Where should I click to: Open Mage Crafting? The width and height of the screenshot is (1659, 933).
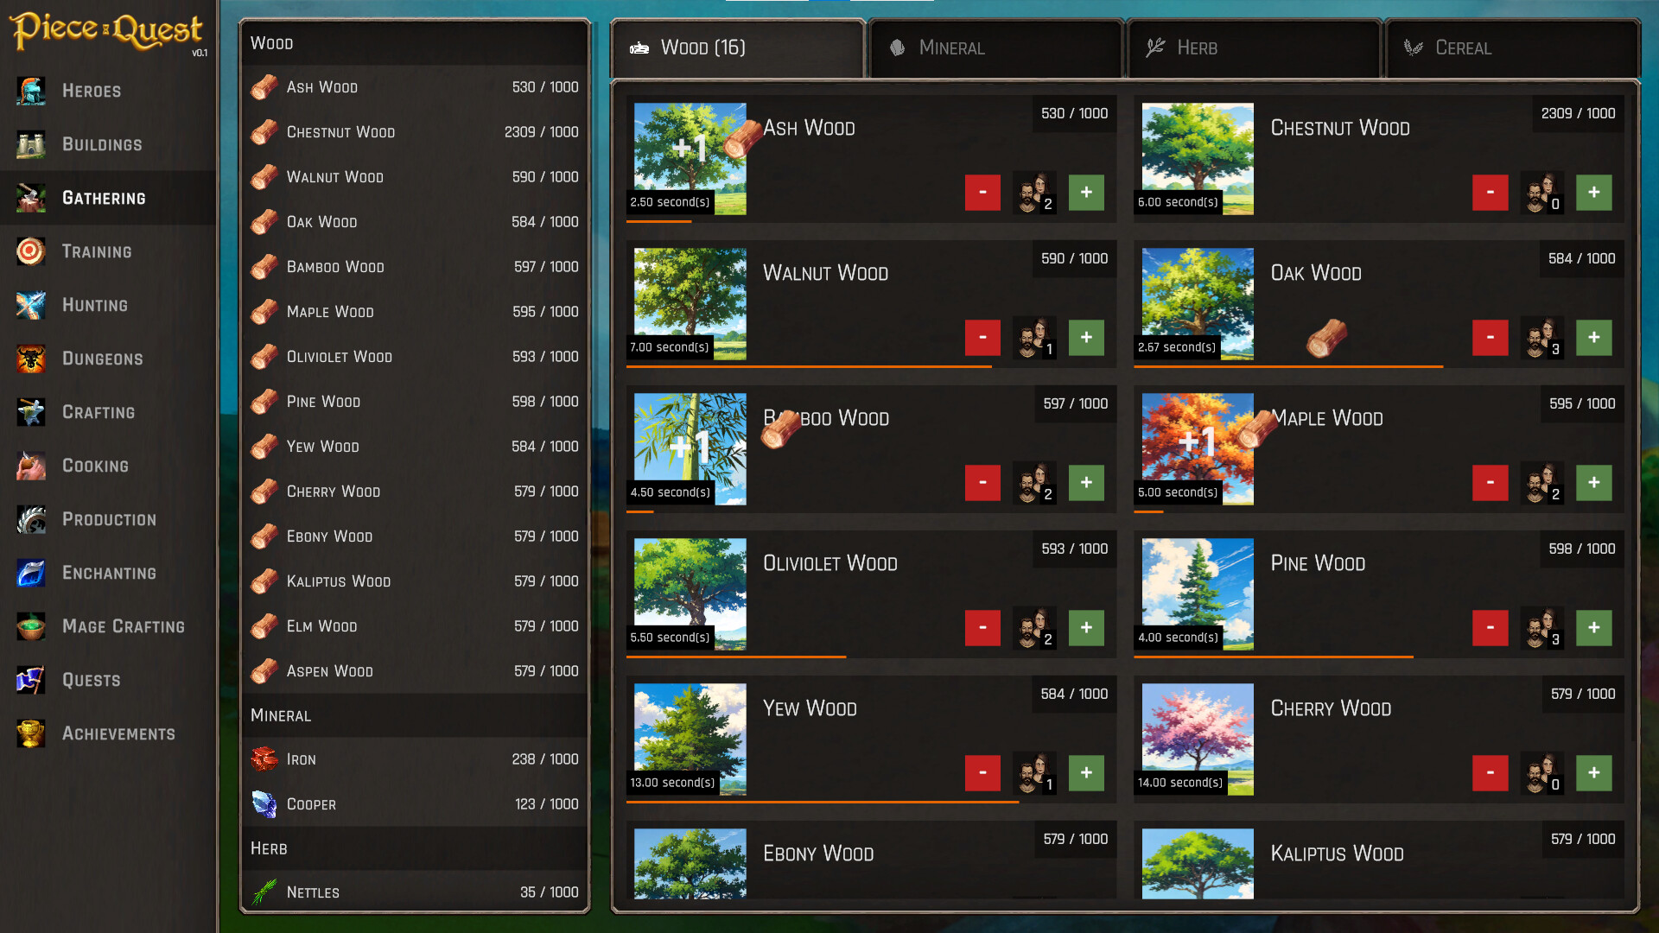tap(122, 626)
